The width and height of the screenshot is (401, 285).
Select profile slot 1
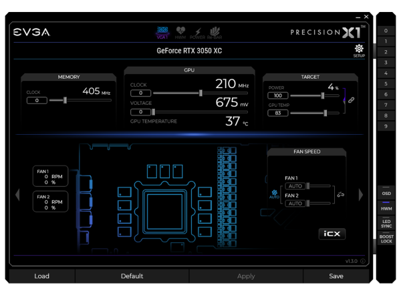click(x=386, y=41)
